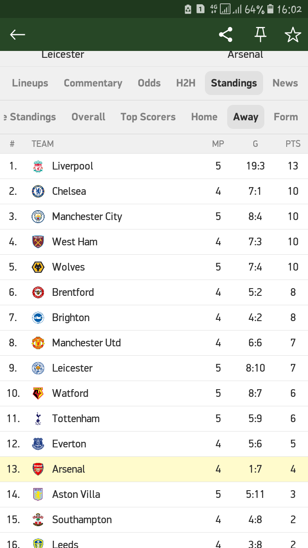This screenshot has width=308, height=548.
Task: Tap the Wolves club crest
Action: click(38, 267)
